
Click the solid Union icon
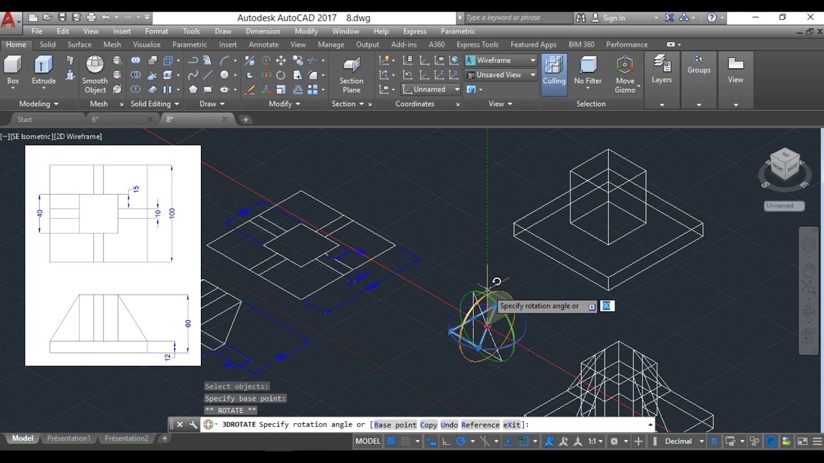point(136,60)
